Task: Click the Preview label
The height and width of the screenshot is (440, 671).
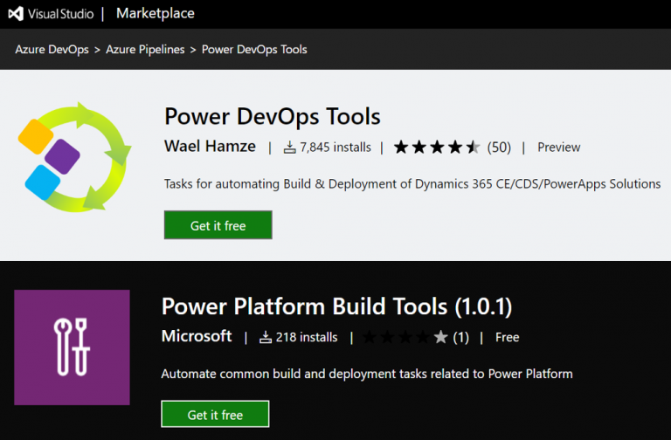Action: click(559, 148)
